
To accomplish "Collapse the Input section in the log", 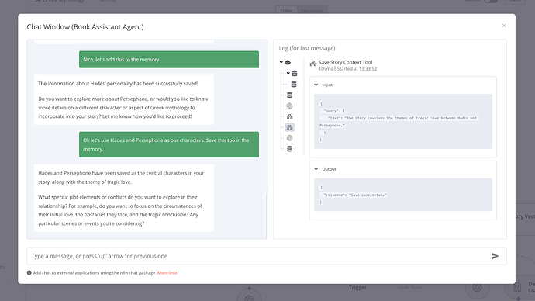I will point(316,85).
